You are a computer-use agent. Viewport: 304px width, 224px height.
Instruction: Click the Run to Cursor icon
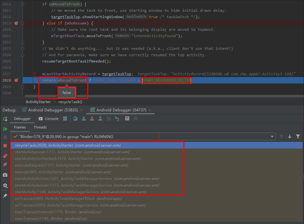click(x=117, y=118)
